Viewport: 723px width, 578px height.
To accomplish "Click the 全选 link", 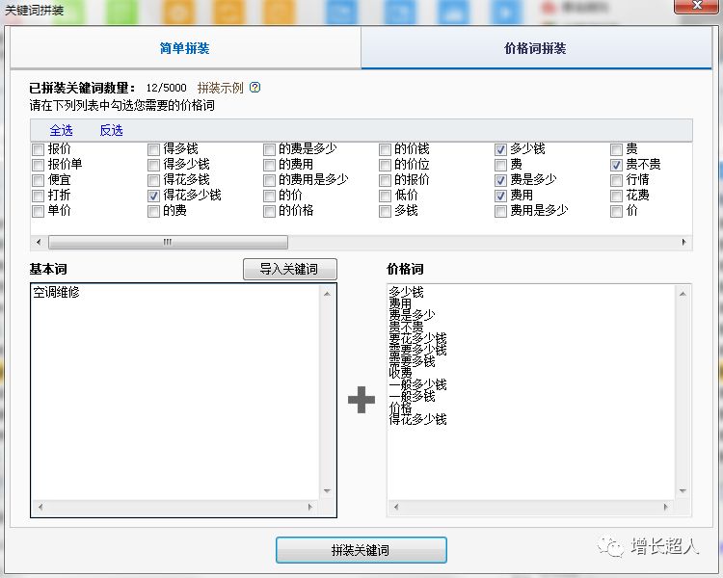I will pyautogui.click(x=61, y=130).
